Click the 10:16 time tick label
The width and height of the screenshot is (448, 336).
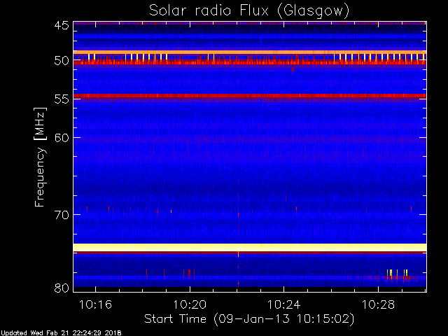[x=95, y=304]
